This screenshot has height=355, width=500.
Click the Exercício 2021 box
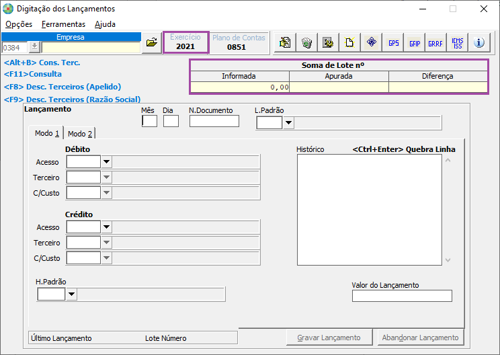pyautogui.click(x=186, y=42)
